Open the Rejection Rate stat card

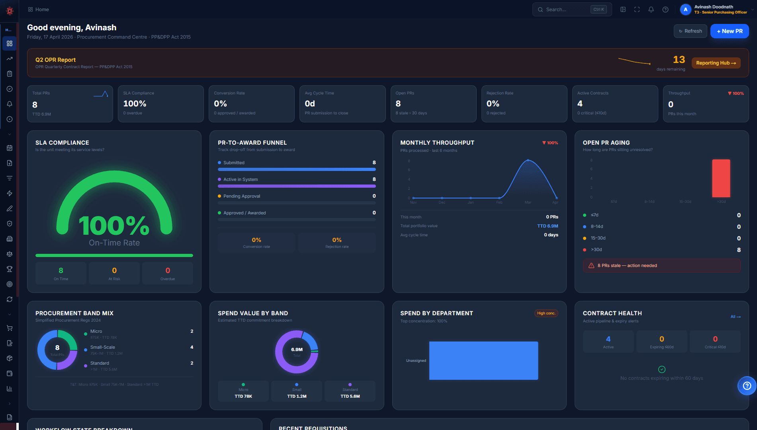(x=524, y=104)
